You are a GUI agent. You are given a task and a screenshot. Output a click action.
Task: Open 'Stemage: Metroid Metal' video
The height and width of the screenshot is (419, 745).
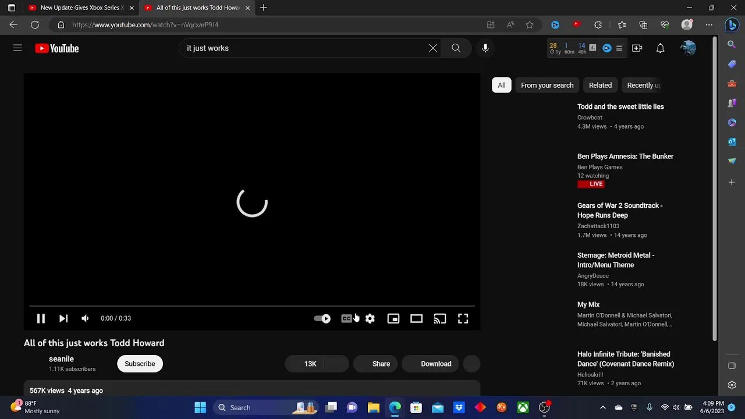coord(616,260)
